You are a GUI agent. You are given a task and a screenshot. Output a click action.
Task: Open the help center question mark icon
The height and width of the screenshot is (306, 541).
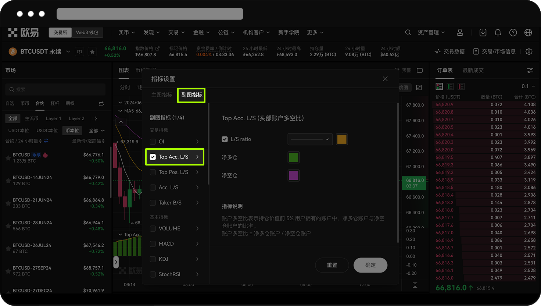[x=513, y=32]
